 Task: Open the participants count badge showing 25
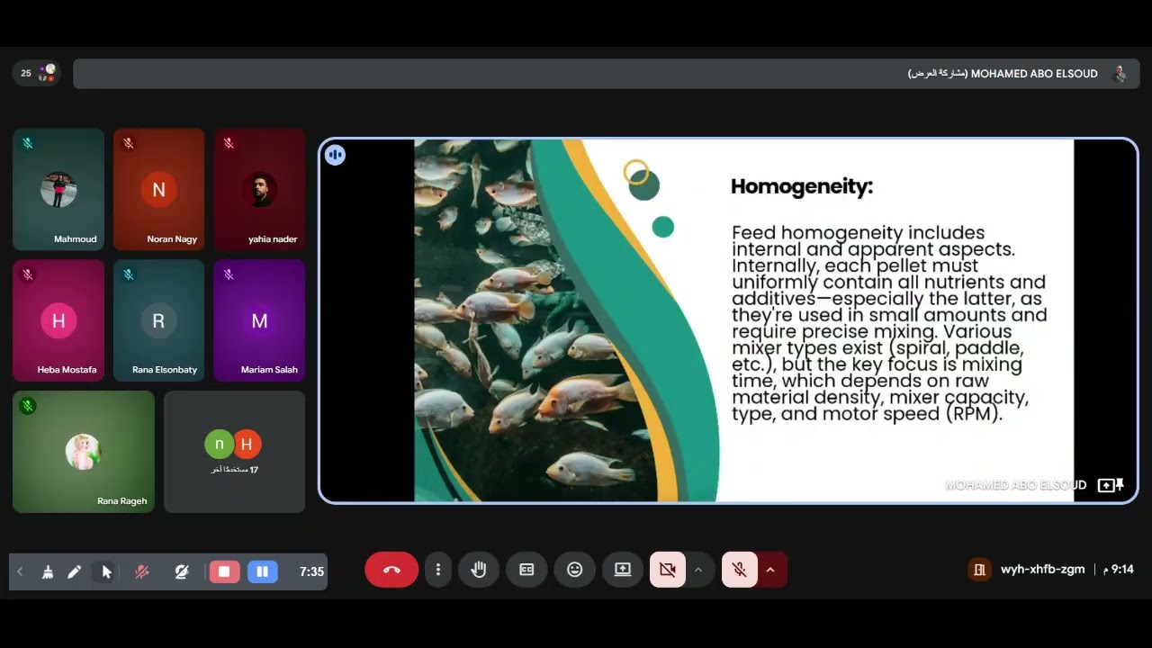coord(37,73)
